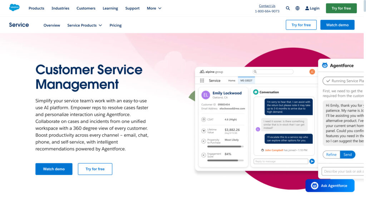Click the green Try for free button
Screen dimensions: 366x198
(341, 8)
